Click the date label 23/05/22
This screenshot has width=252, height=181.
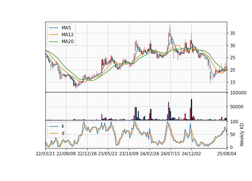(x=108, y=154)
